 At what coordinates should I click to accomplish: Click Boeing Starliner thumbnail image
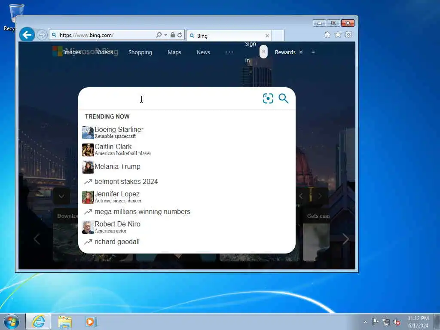pyautogui.click(x=88, y=133)
